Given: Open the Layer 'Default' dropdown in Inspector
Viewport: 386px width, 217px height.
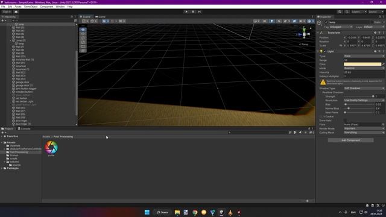Looking at the screenshot, I should click(x=374, y=27).
